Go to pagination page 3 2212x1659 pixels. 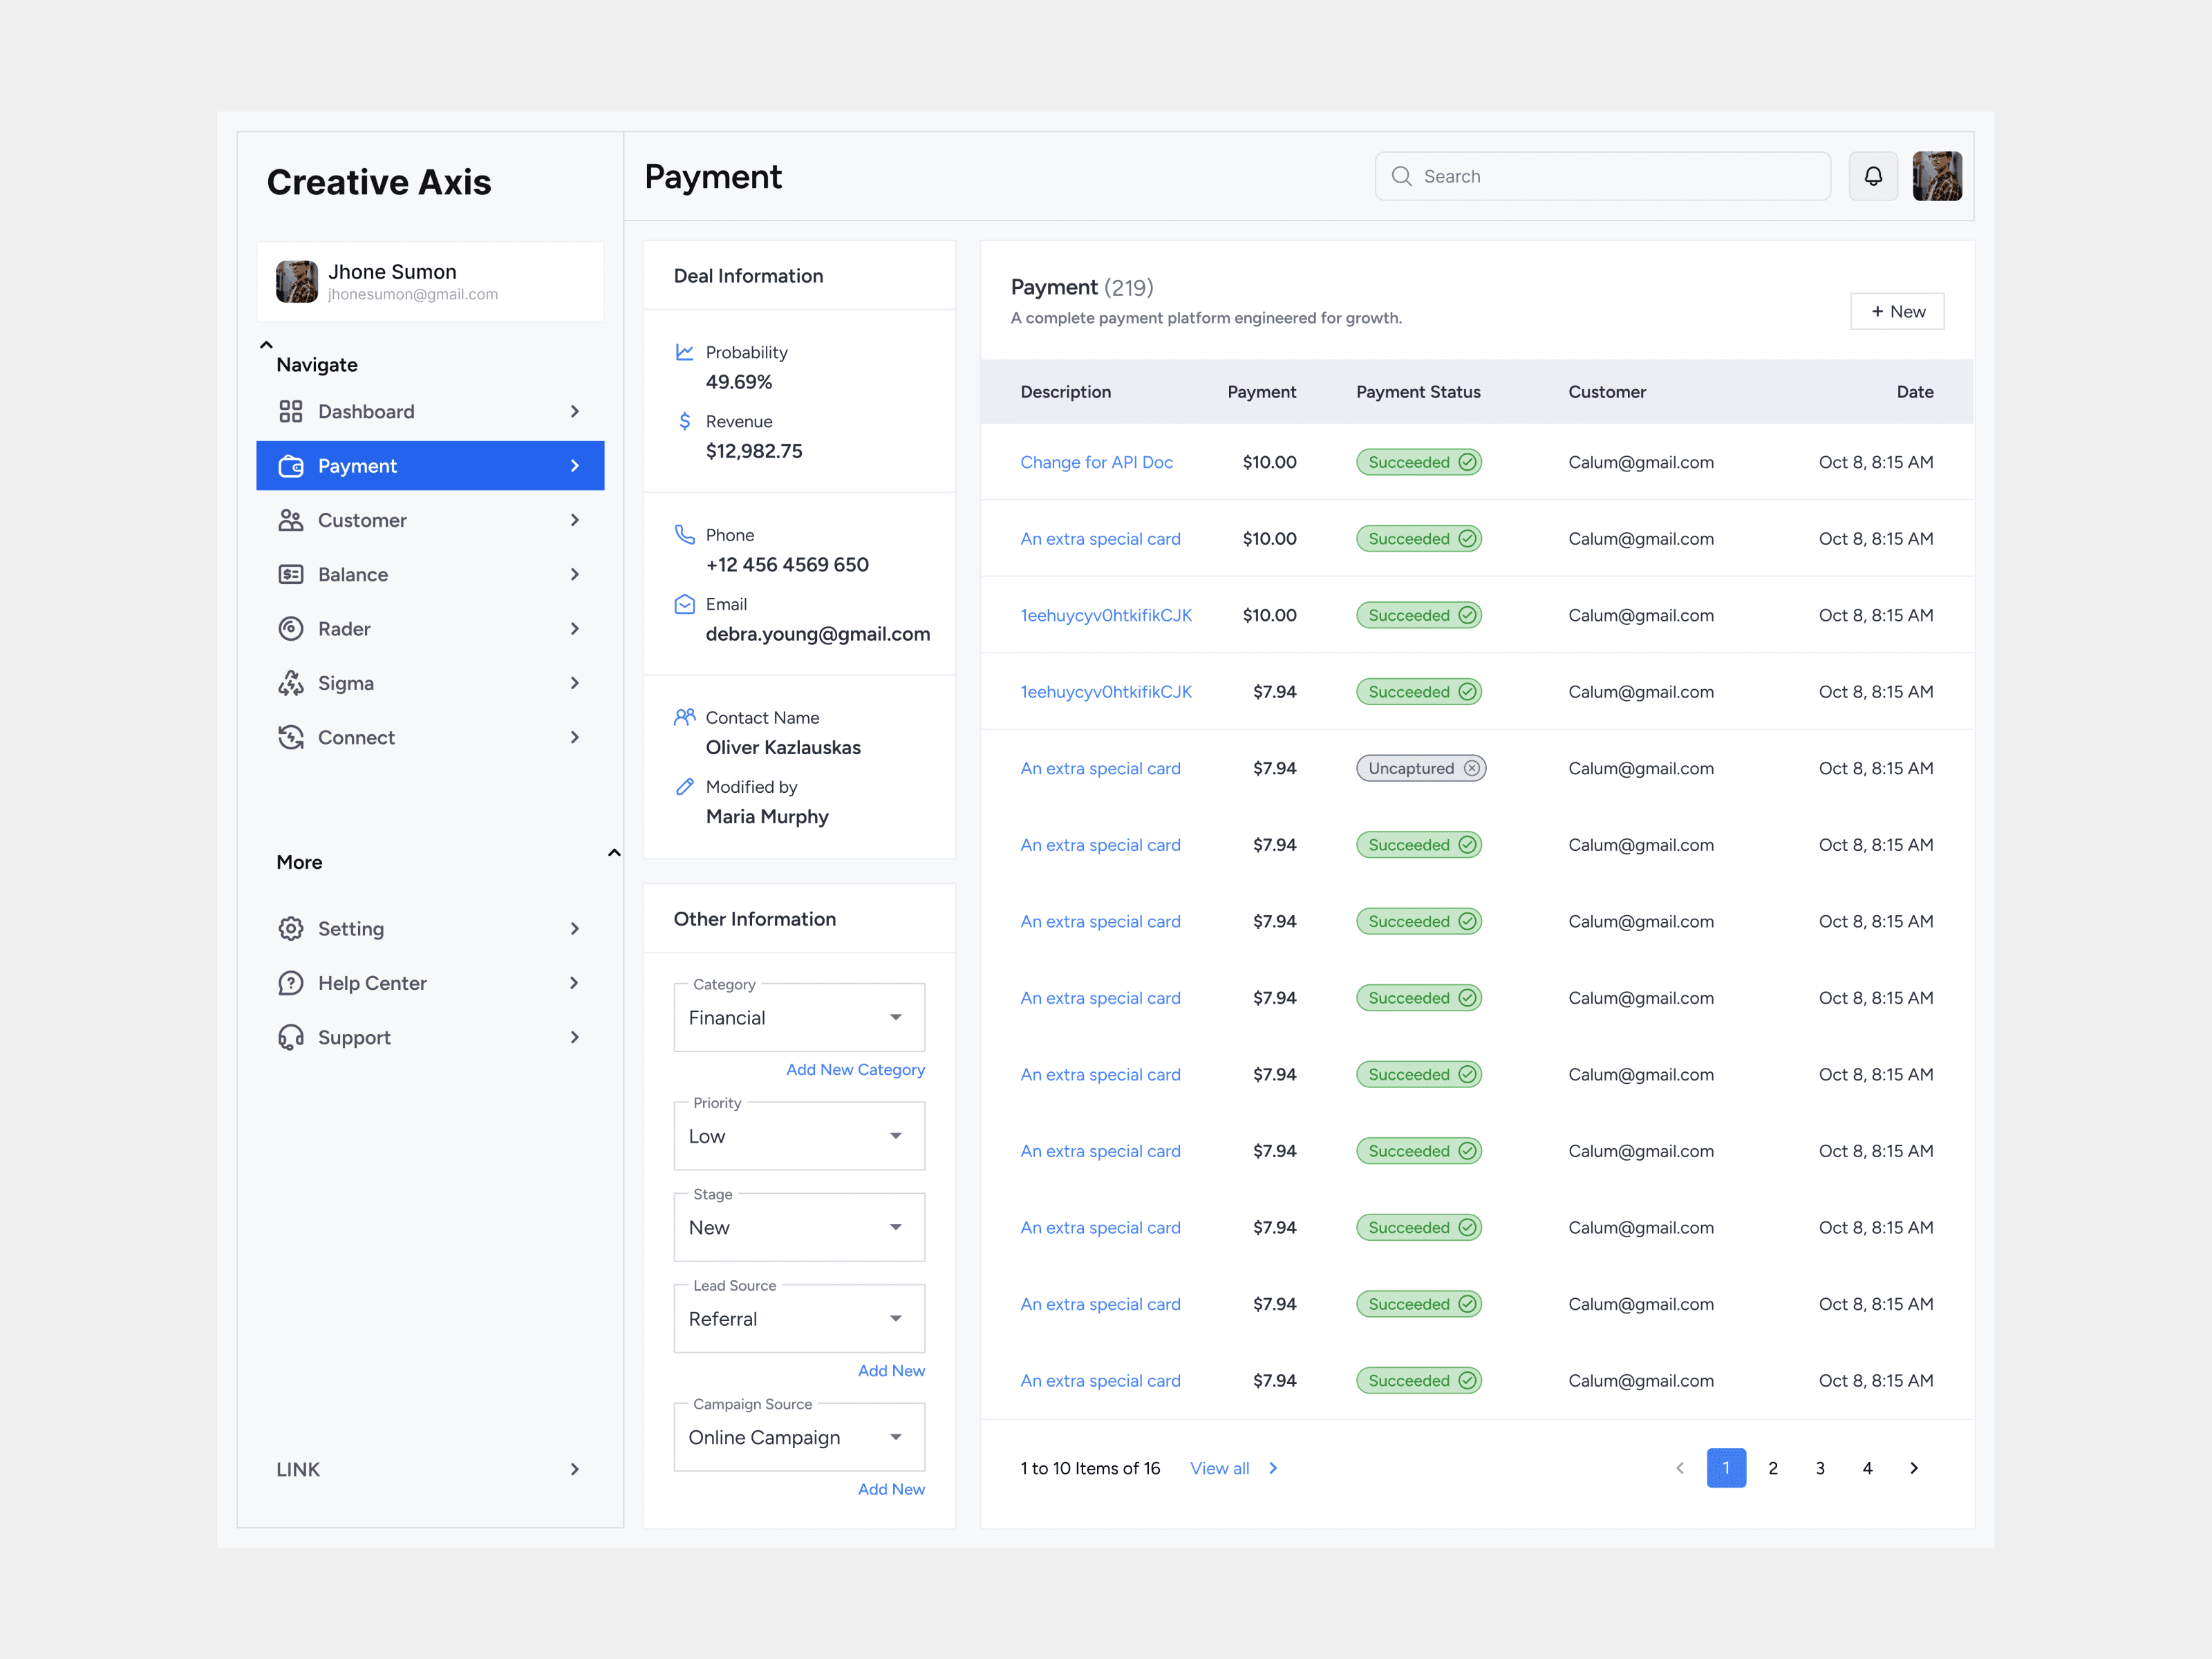1819,1468
